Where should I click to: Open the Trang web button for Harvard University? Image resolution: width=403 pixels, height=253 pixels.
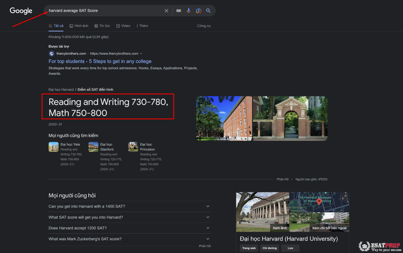tap(249, 248)
